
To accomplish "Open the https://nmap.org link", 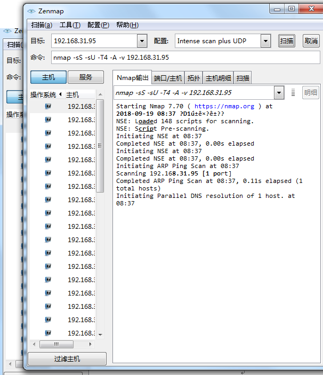I will click(224, 106).
